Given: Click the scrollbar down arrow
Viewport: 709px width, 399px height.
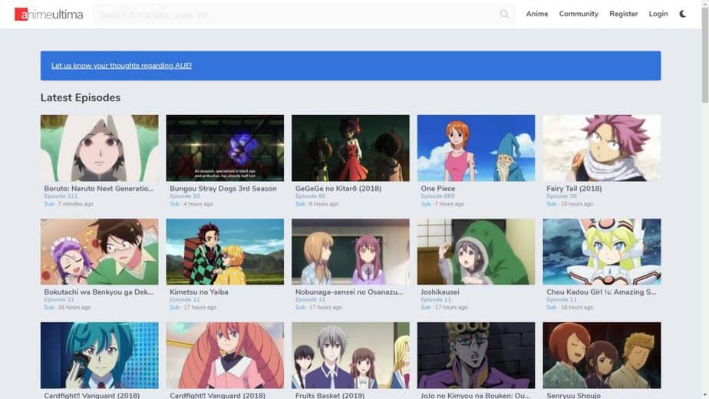Looking at the screenshot, I should point(705,396).
